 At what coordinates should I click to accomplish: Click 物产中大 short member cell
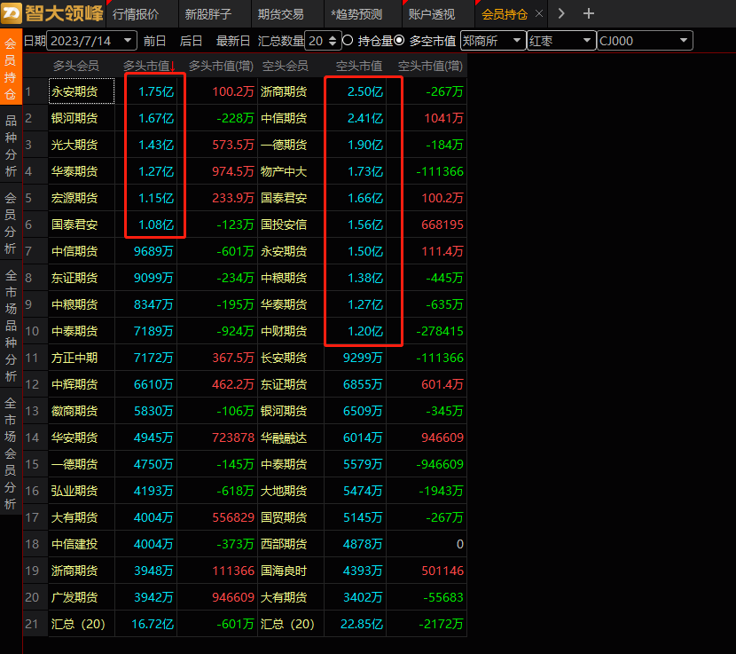click(291, 171)
